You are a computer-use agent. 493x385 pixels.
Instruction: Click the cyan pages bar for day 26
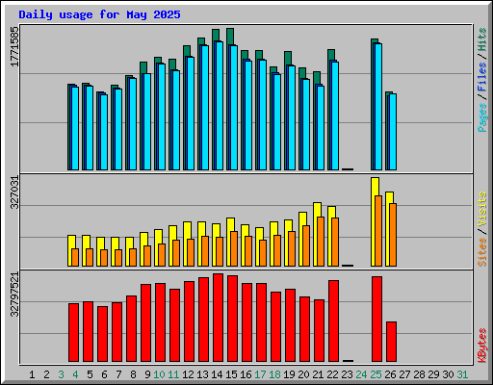click(x=393, y=132)
